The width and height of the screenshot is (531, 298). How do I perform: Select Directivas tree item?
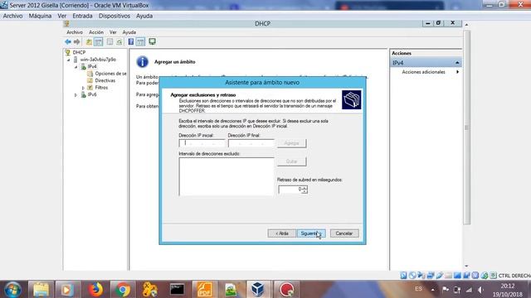[105, 80]
